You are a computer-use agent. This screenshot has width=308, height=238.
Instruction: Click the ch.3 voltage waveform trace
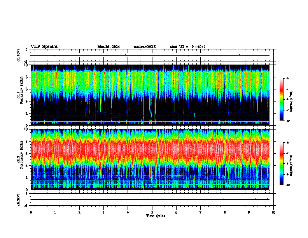click(x=150, y=199)
